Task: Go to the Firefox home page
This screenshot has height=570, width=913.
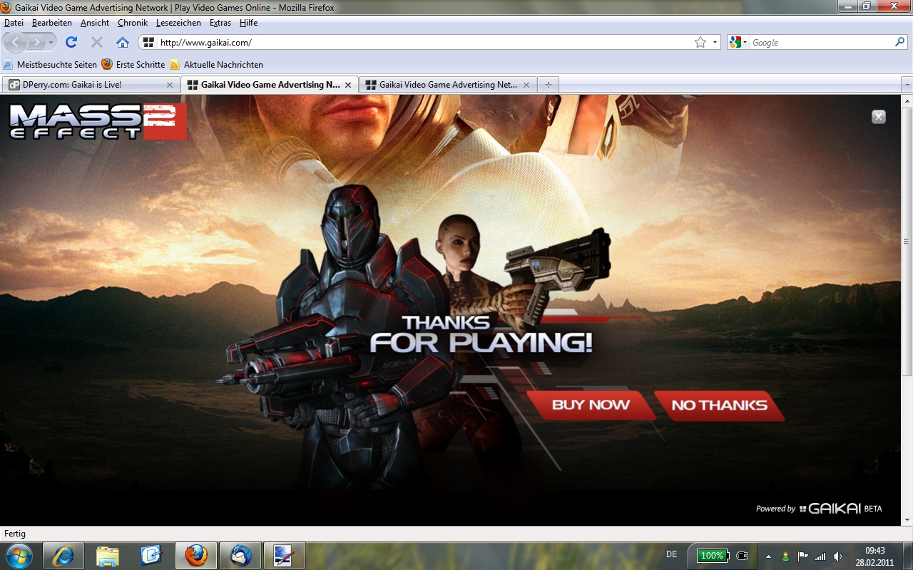Action: coord(122,41)
